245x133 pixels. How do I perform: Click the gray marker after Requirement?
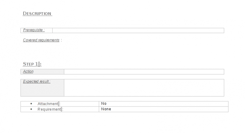[x=62, y=109]
